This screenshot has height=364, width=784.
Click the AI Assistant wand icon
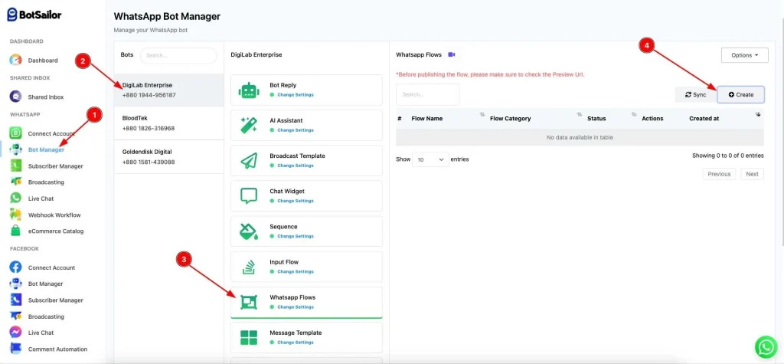(249, 125)
